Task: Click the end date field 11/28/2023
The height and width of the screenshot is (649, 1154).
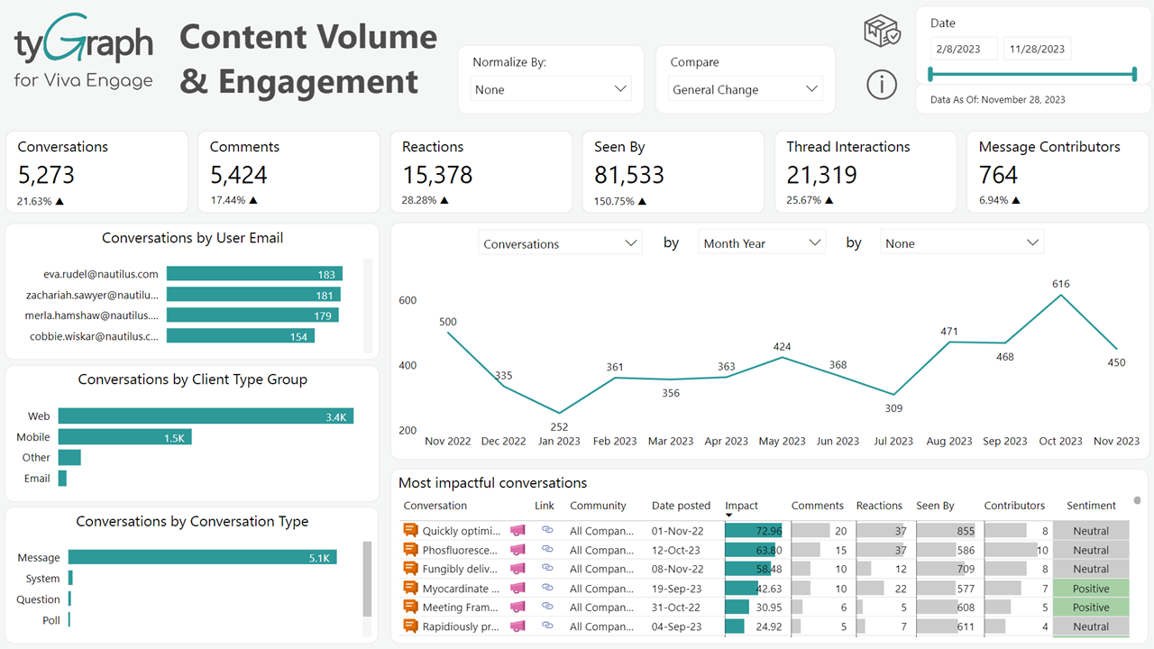Action: [x=1037, y=49]
